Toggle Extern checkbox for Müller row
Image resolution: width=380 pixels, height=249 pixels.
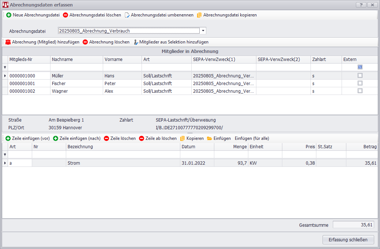[360, 76]
